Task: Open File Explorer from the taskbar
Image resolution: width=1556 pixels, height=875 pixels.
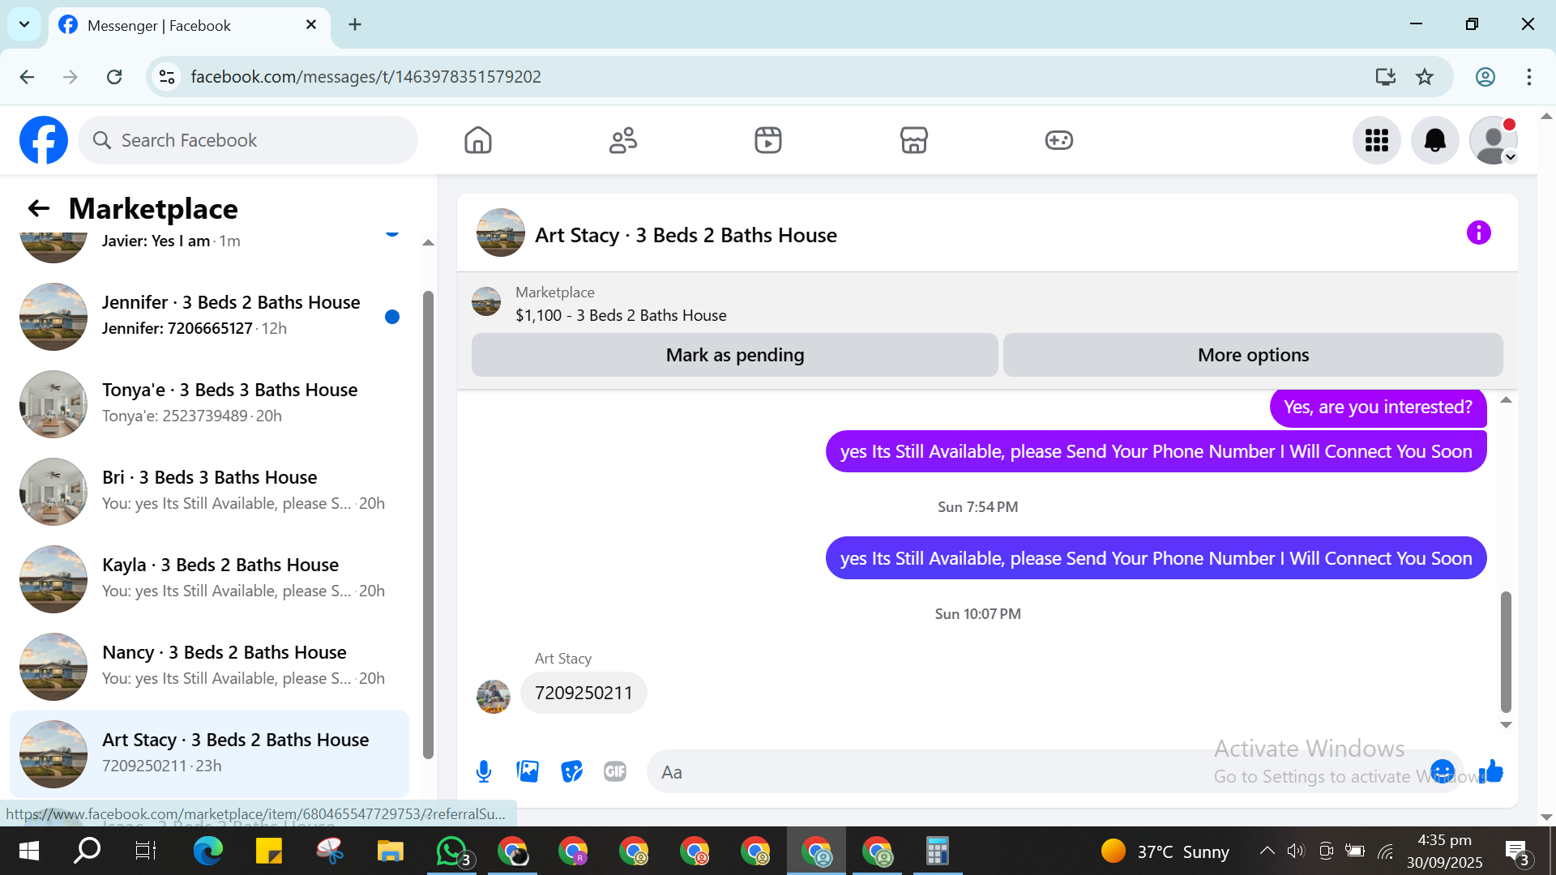Action: point(391,851)
